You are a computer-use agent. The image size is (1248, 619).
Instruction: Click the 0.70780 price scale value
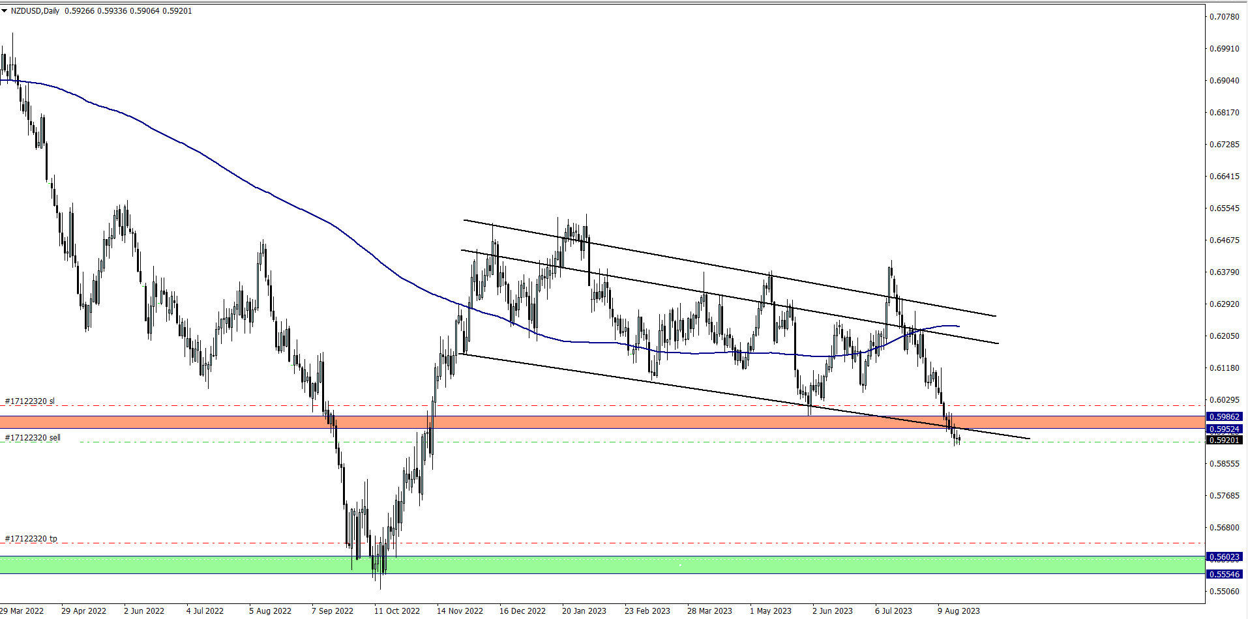pos(1224,16)
